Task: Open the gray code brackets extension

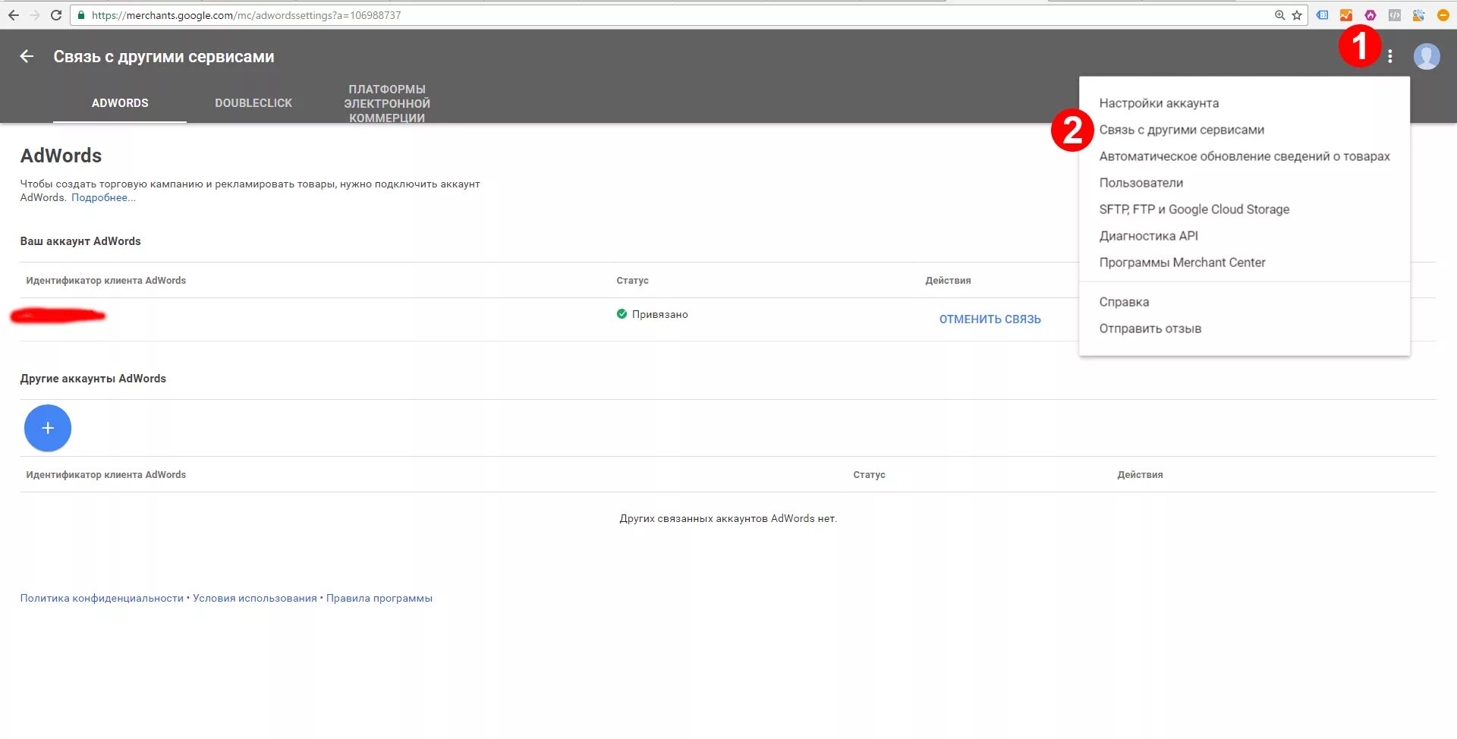Action: point(1395,15)
